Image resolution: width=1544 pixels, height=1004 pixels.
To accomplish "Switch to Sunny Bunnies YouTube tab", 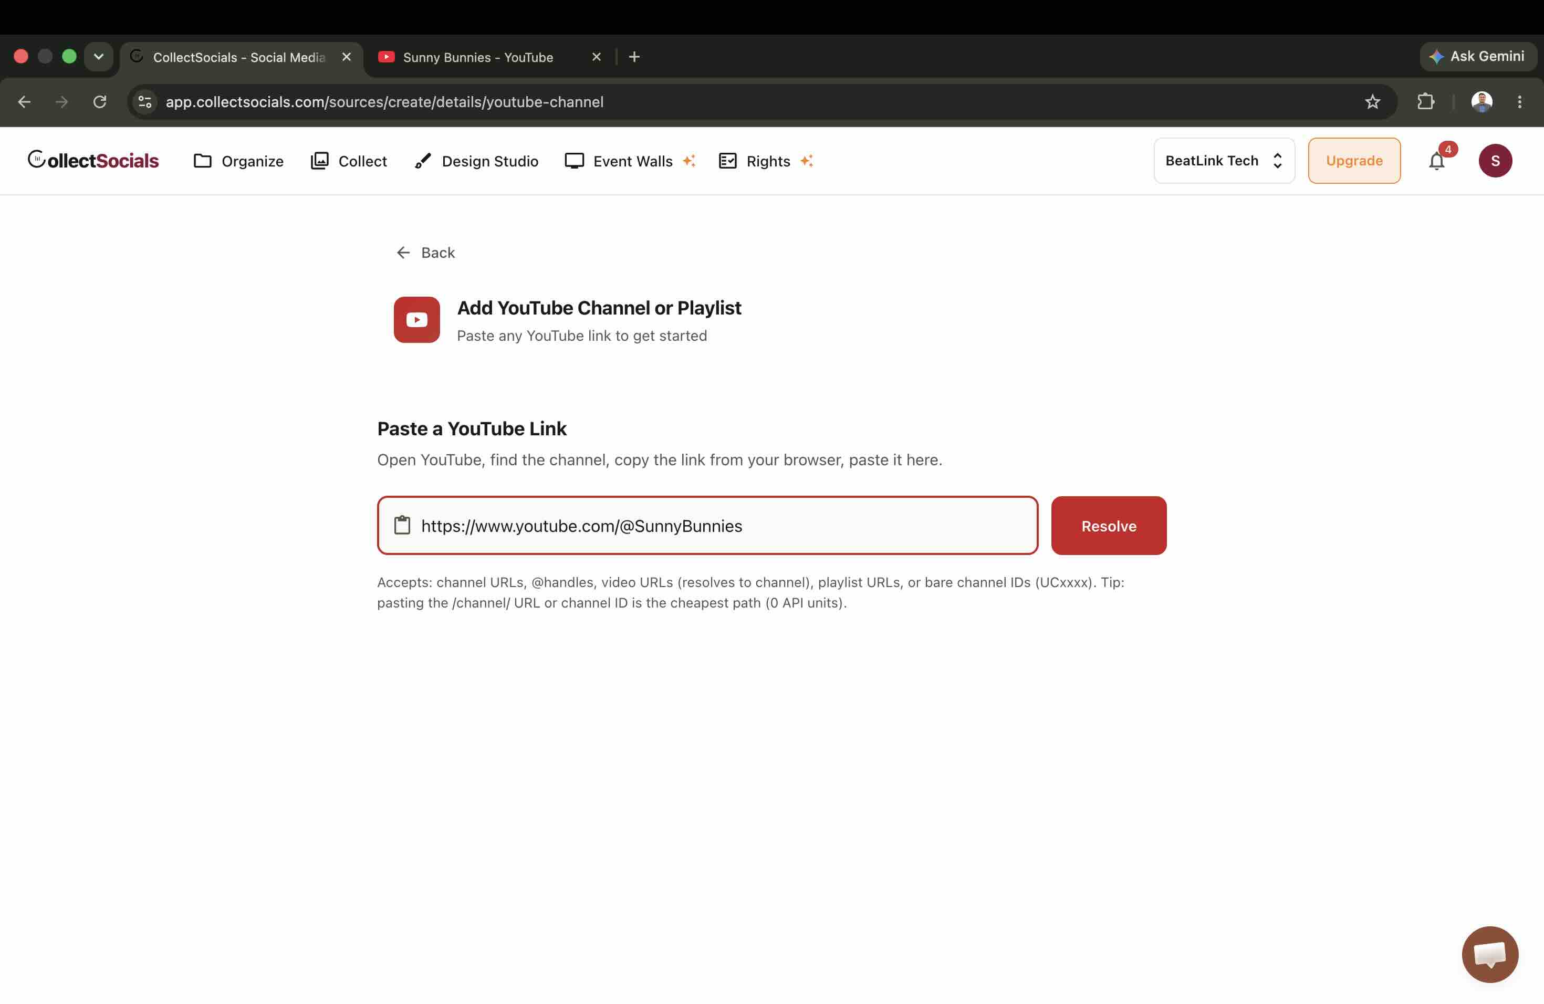I will coord(478,57).
